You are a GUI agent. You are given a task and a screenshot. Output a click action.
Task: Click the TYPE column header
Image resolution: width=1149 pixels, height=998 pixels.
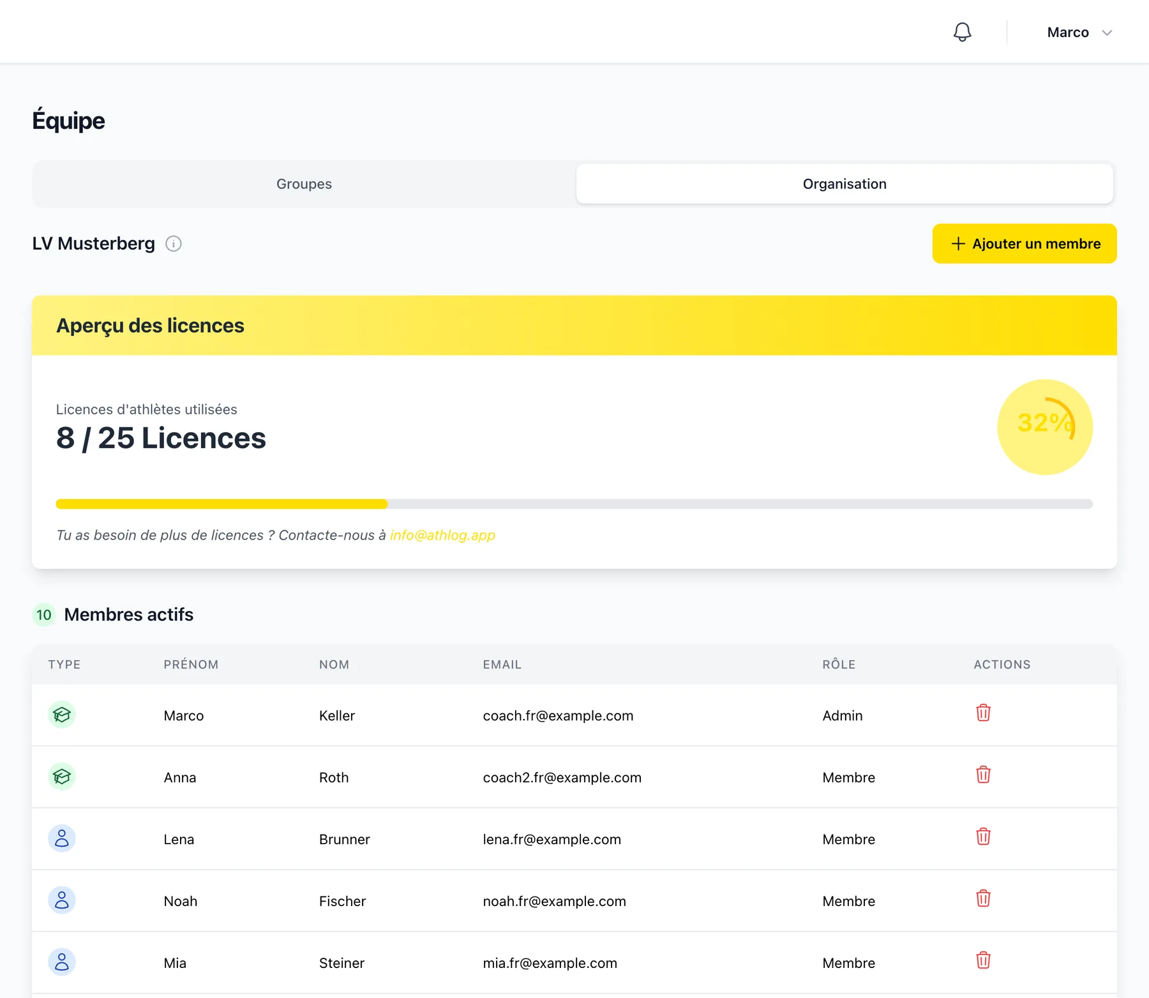coord(64,665)
